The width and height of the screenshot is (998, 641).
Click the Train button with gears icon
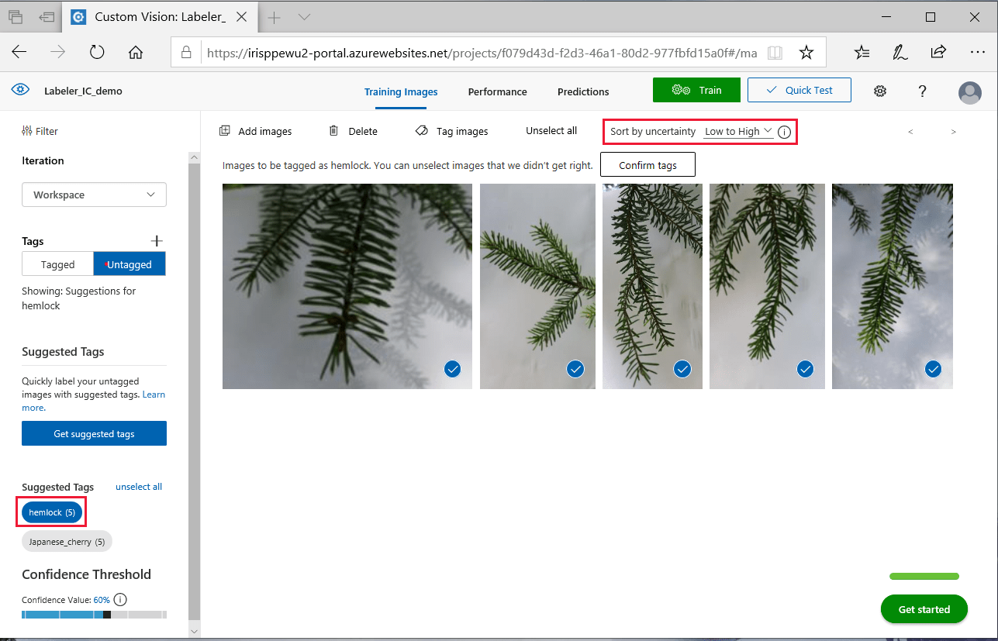696,89
